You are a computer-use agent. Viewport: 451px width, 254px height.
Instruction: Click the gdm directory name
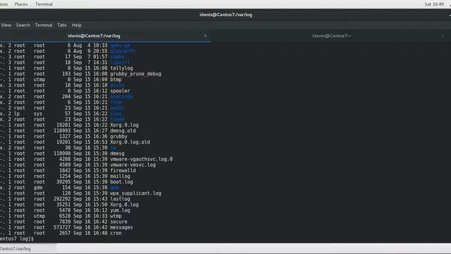[x=114, y=188]
